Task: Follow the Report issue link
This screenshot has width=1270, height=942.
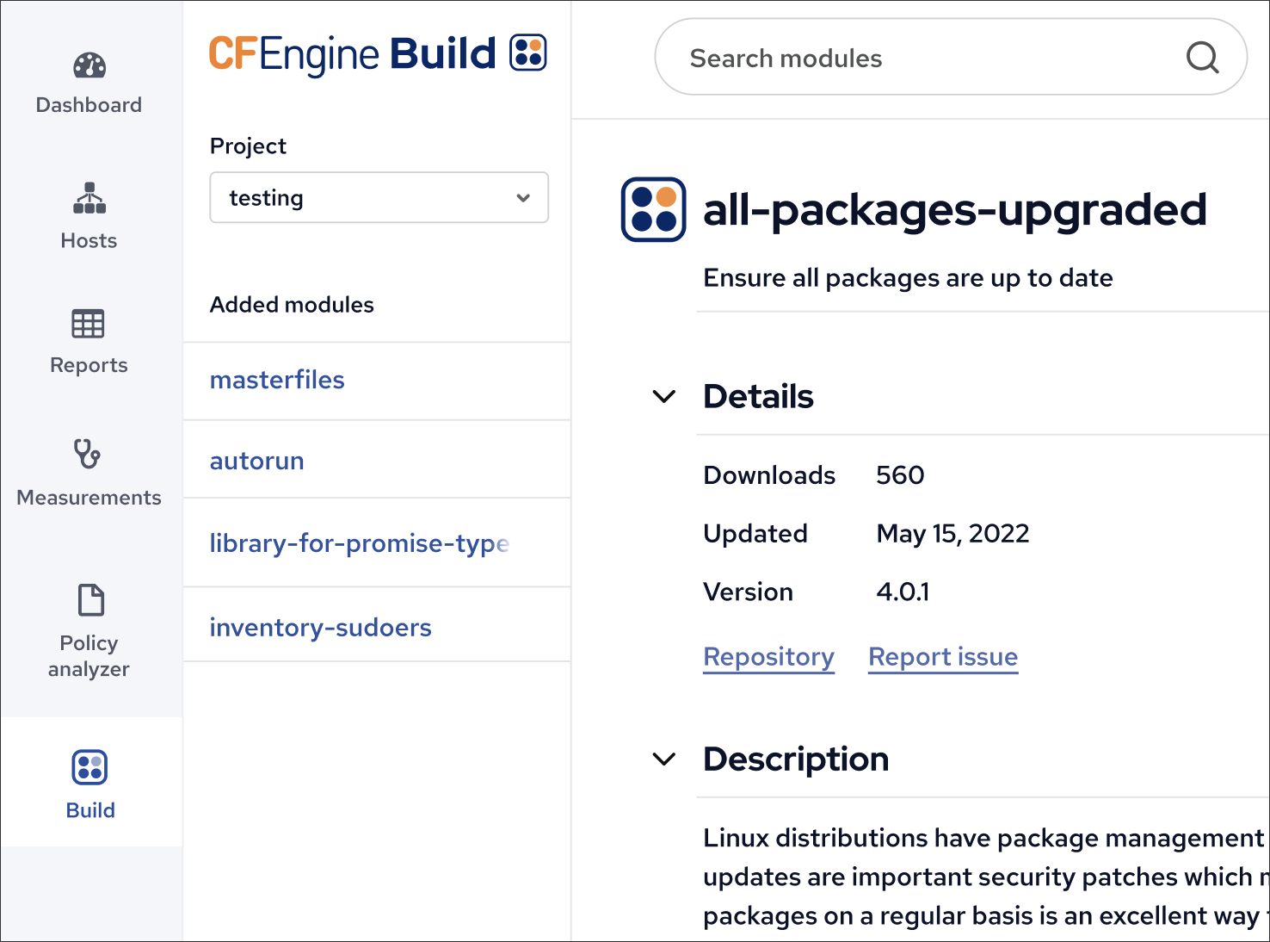Action: (943, 657)
